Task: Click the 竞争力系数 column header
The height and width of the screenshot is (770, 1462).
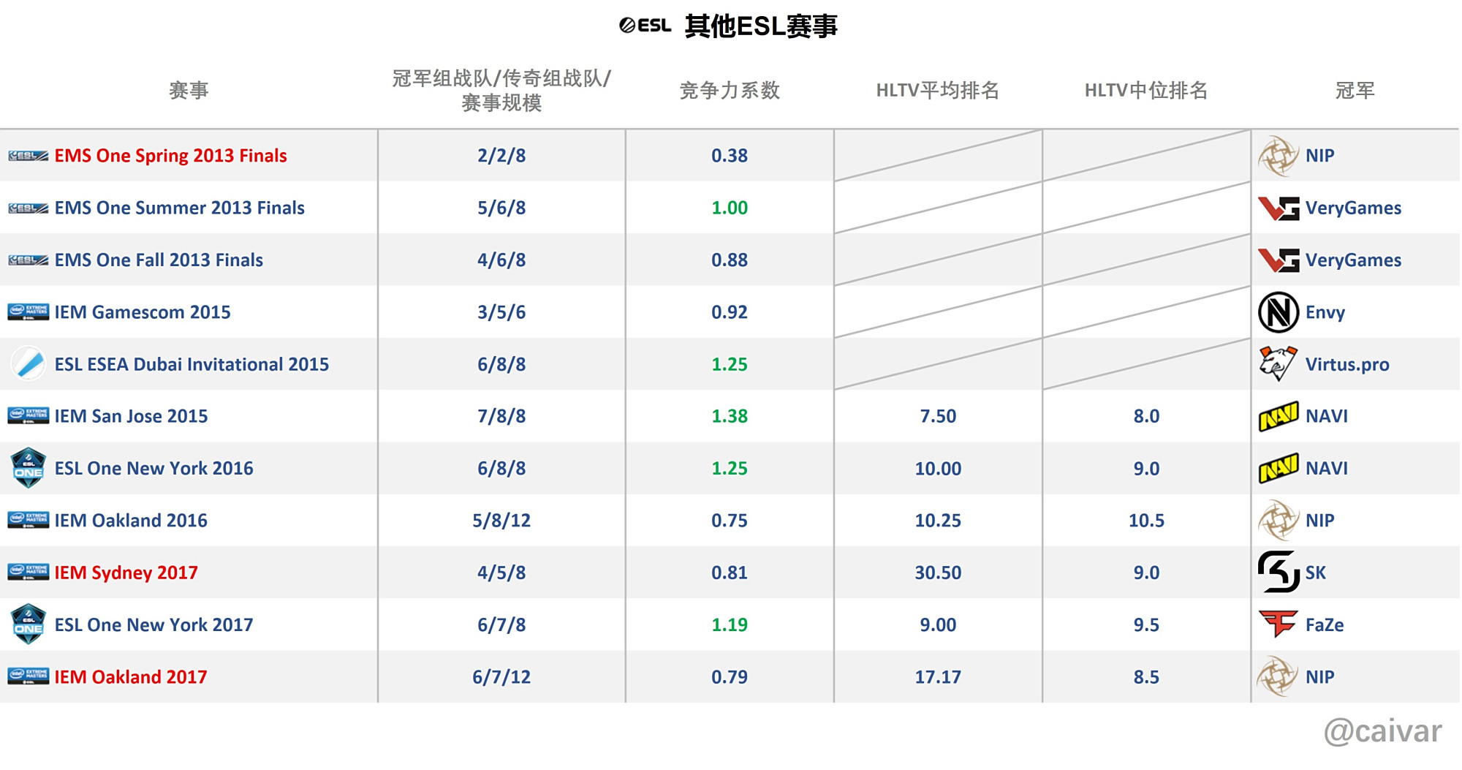Action: coord(730,91)
